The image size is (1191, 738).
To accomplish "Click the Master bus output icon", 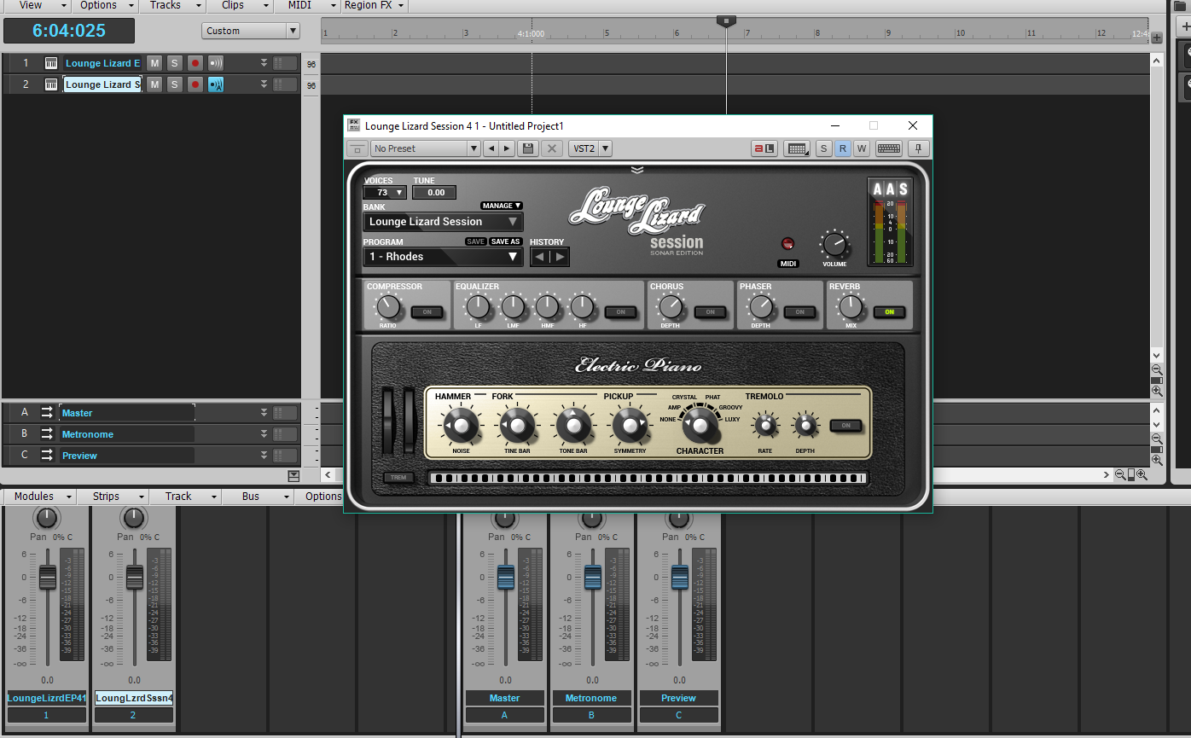I will pos(47,413).
